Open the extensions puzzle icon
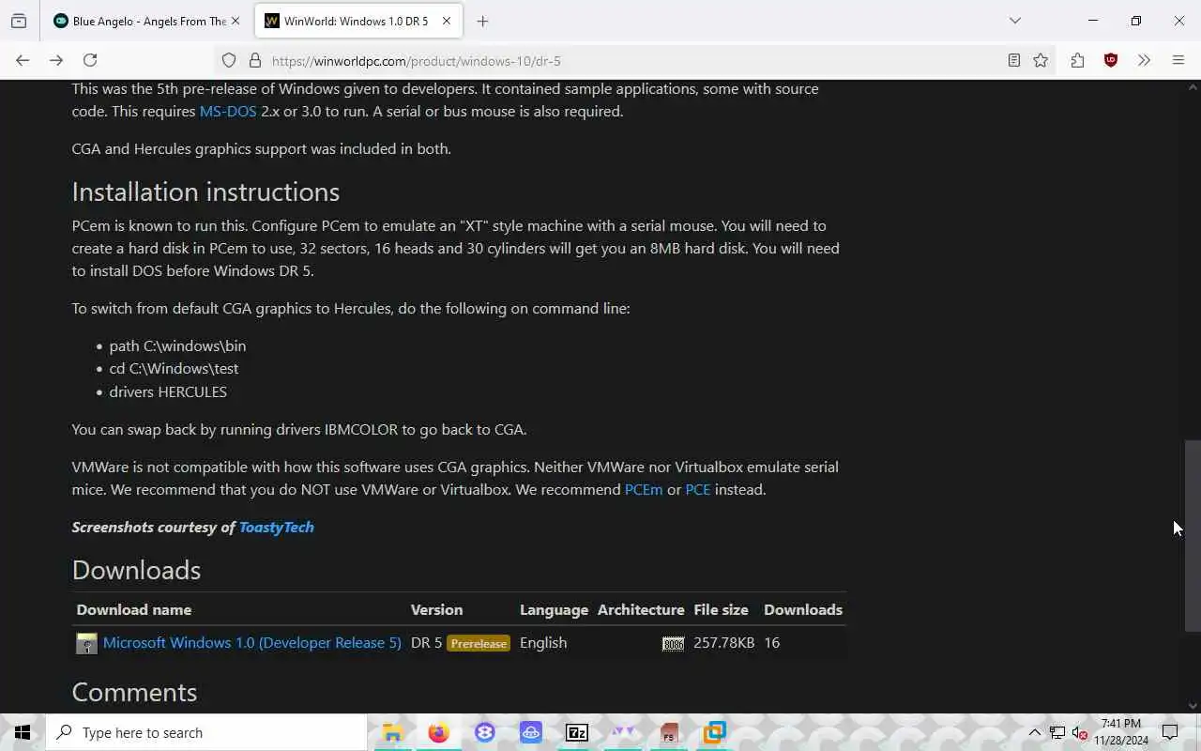The width and height of the screenshot is (1201, 751). point(1077,60)
